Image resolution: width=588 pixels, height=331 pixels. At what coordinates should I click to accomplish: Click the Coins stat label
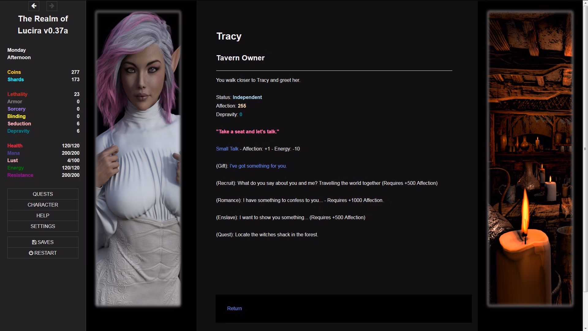(14, 72)
